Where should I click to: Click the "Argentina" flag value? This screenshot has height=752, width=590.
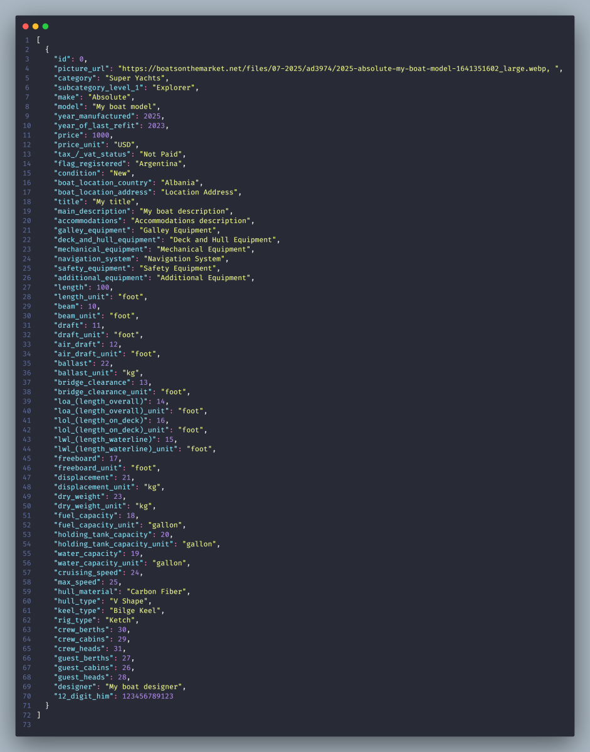coord(159,164)
